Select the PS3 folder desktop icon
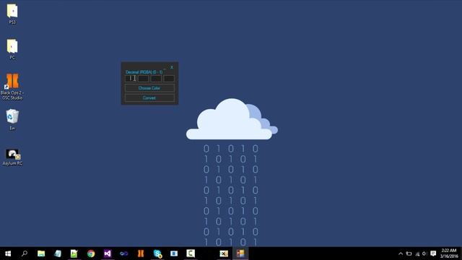The image size is (462, 260). pos(12,14)
